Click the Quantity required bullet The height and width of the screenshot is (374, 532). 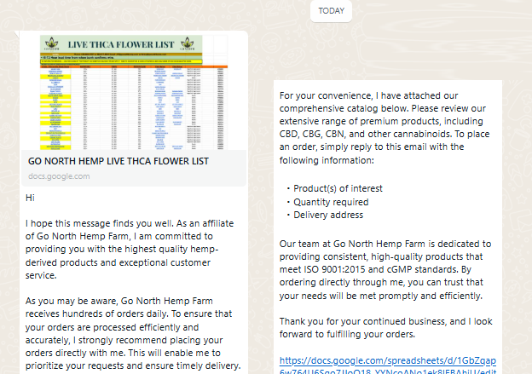click(x=331, y=202)
